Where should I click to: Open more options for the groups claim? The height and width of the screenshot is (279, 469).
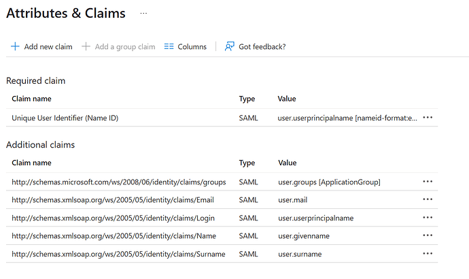coord(428,182)
